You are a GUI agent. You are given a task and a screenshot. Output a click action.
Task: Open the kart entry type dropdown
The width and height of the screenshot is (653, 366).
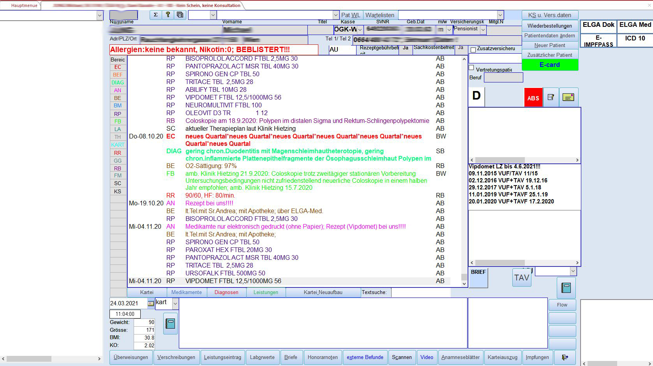(175, 303)
